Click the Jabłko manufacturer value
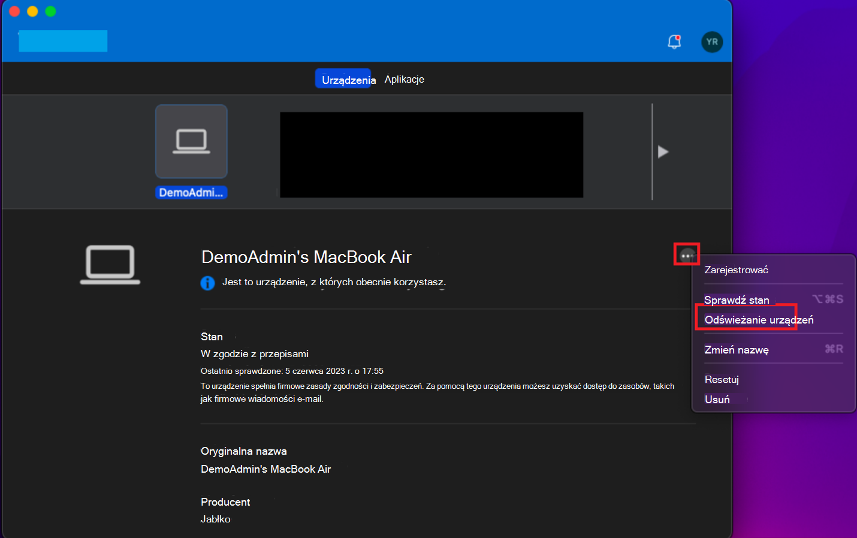 pyautogui.click(x=216, y=519)
